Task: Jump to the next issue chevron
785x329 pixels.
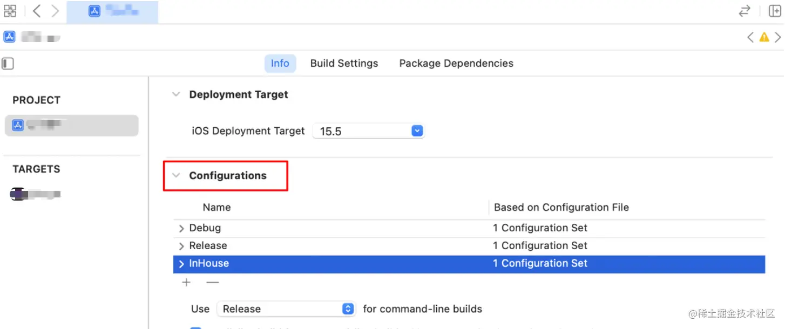Action: click(x=777, y=37)
